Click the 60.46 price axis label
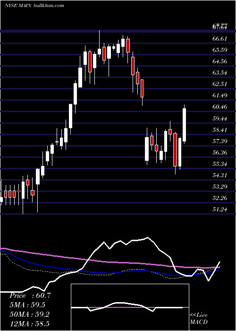Viewport: 236px width, 331px height. point(220,107)
